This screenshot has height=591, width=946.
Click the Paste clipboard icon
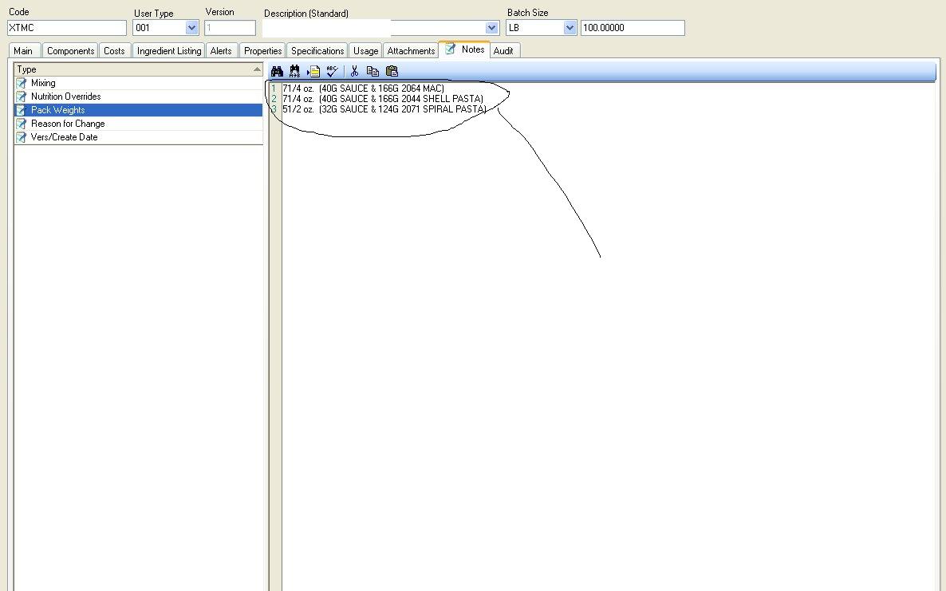[392, 71]
